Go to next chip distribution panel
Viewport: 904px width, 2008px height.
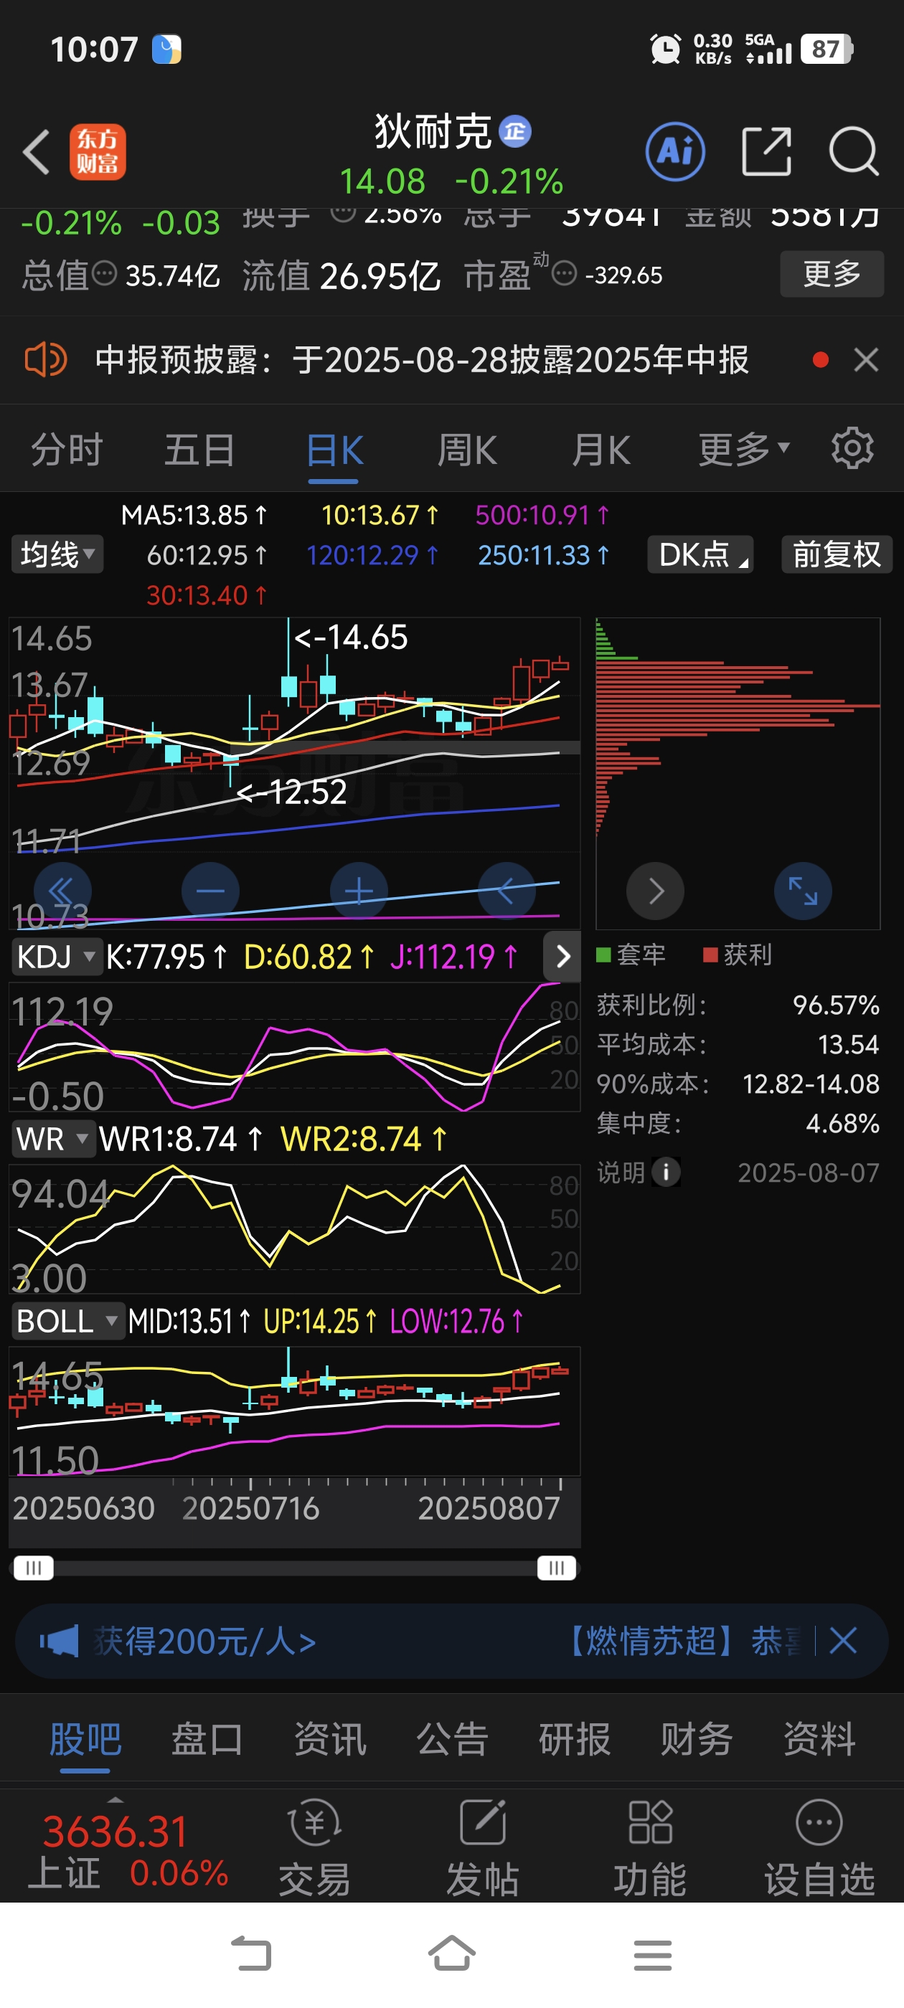pyautogui.click(x=655, y=891)
